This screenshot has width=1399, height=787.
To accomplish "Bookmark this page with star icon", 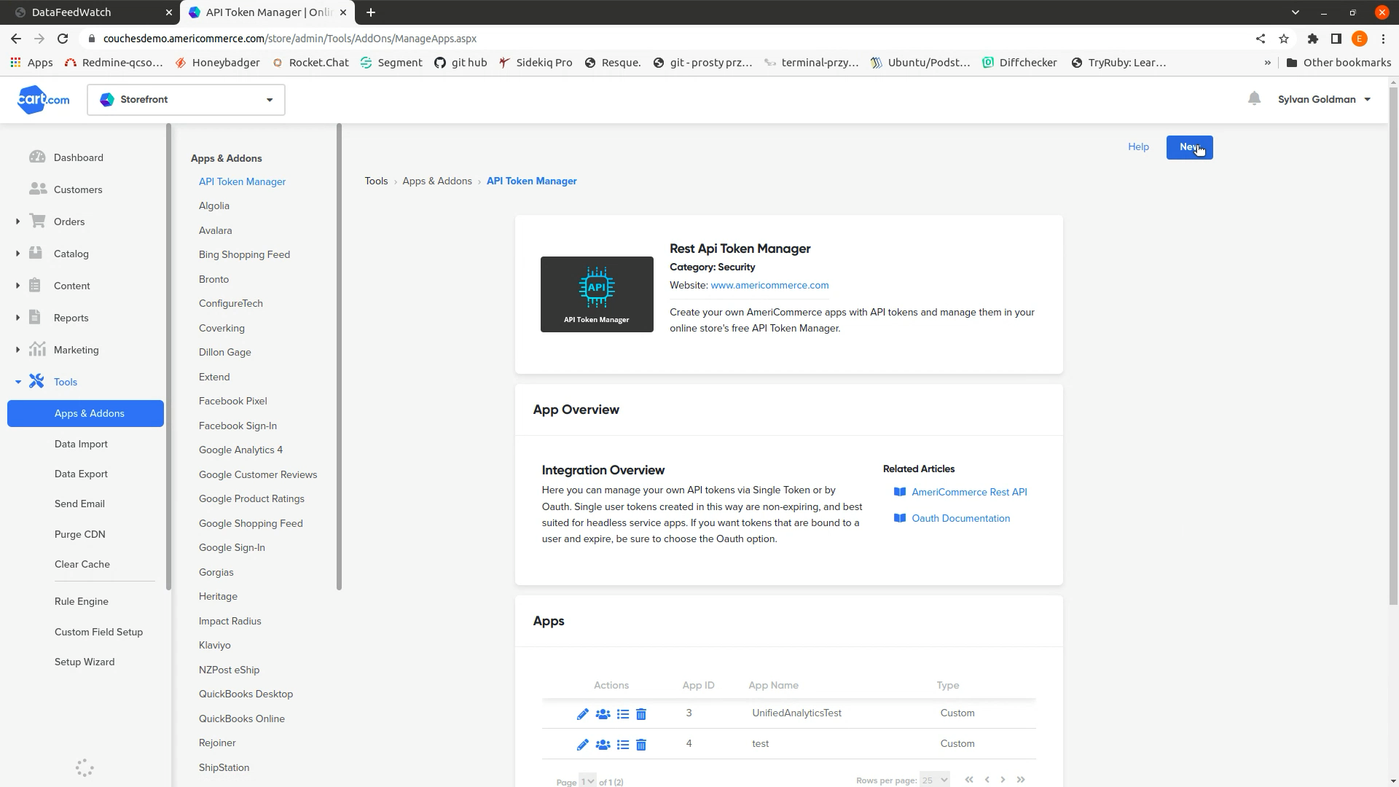I will [1284, 39].
